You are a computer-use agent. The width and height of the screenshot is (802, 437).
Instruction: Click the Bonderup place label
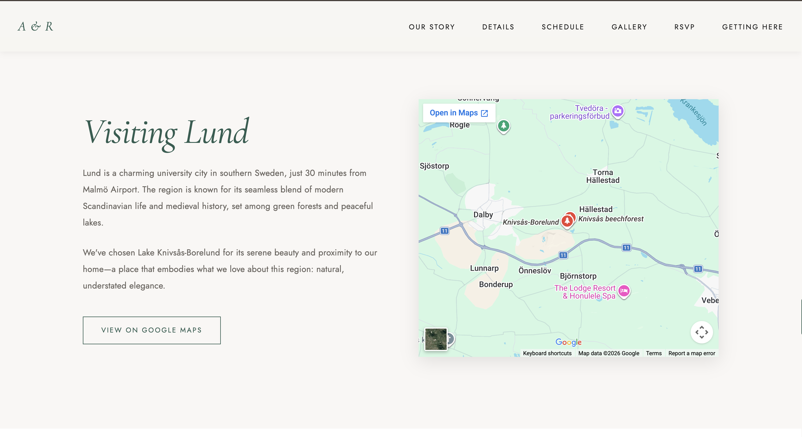(496, 285)
